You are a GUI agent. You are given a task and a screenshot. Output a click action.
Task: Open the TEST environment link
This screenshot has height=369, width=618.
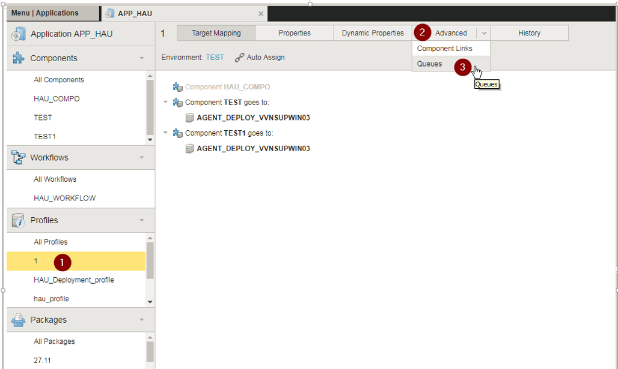pos(214,58)
